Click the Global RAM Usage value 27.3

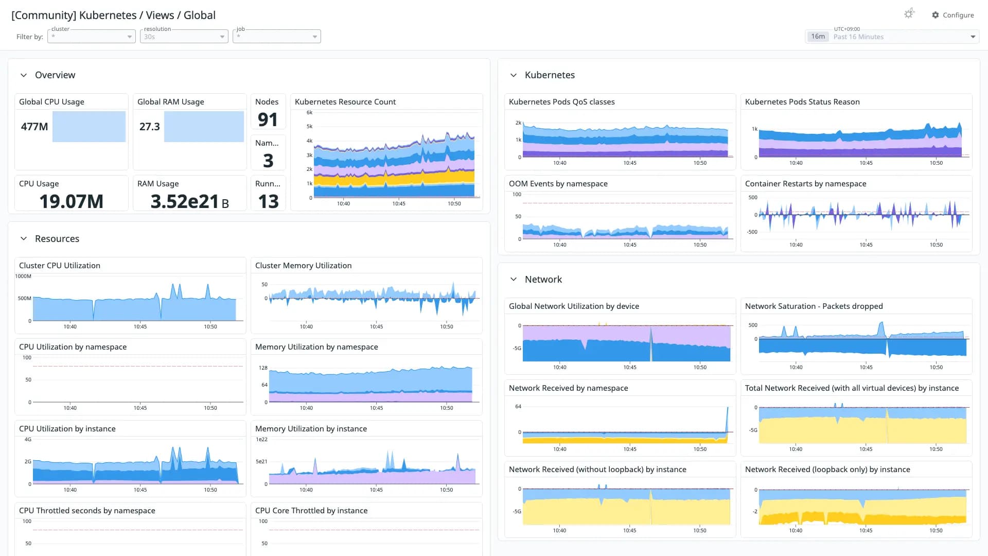tap(149, 127)
